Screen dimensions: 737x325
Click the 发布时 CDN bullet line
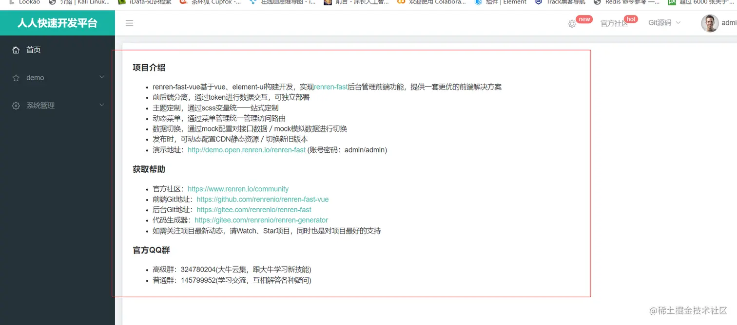coord(230,139)
